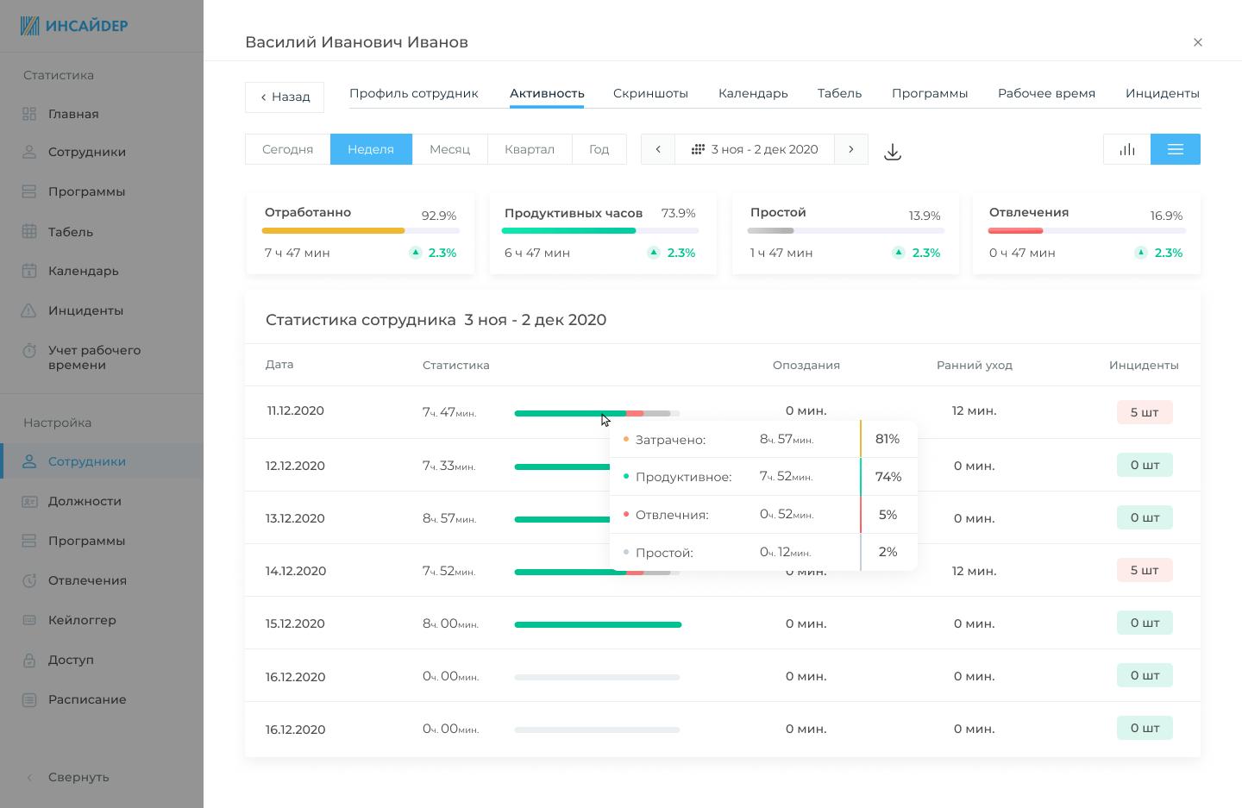Click the download report icon
1242x808 pixels.
tap(893, 152)
